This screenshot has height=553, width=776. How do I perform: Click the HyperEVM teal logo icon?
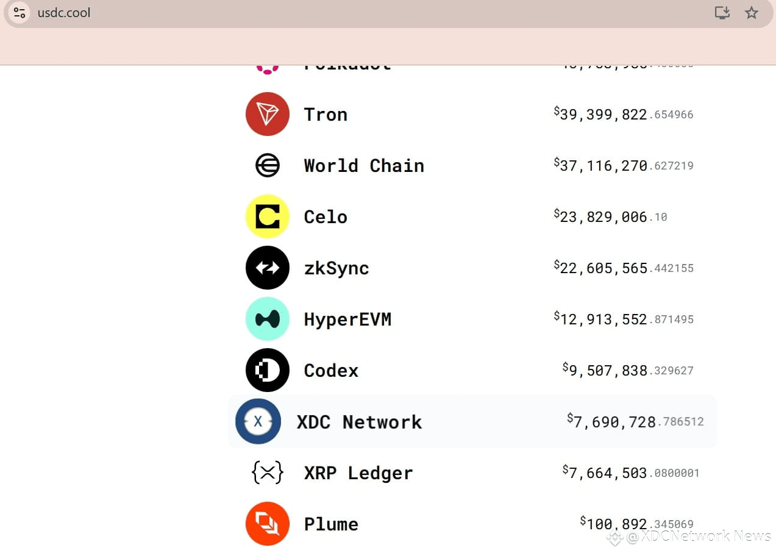[x=267, y=319]
